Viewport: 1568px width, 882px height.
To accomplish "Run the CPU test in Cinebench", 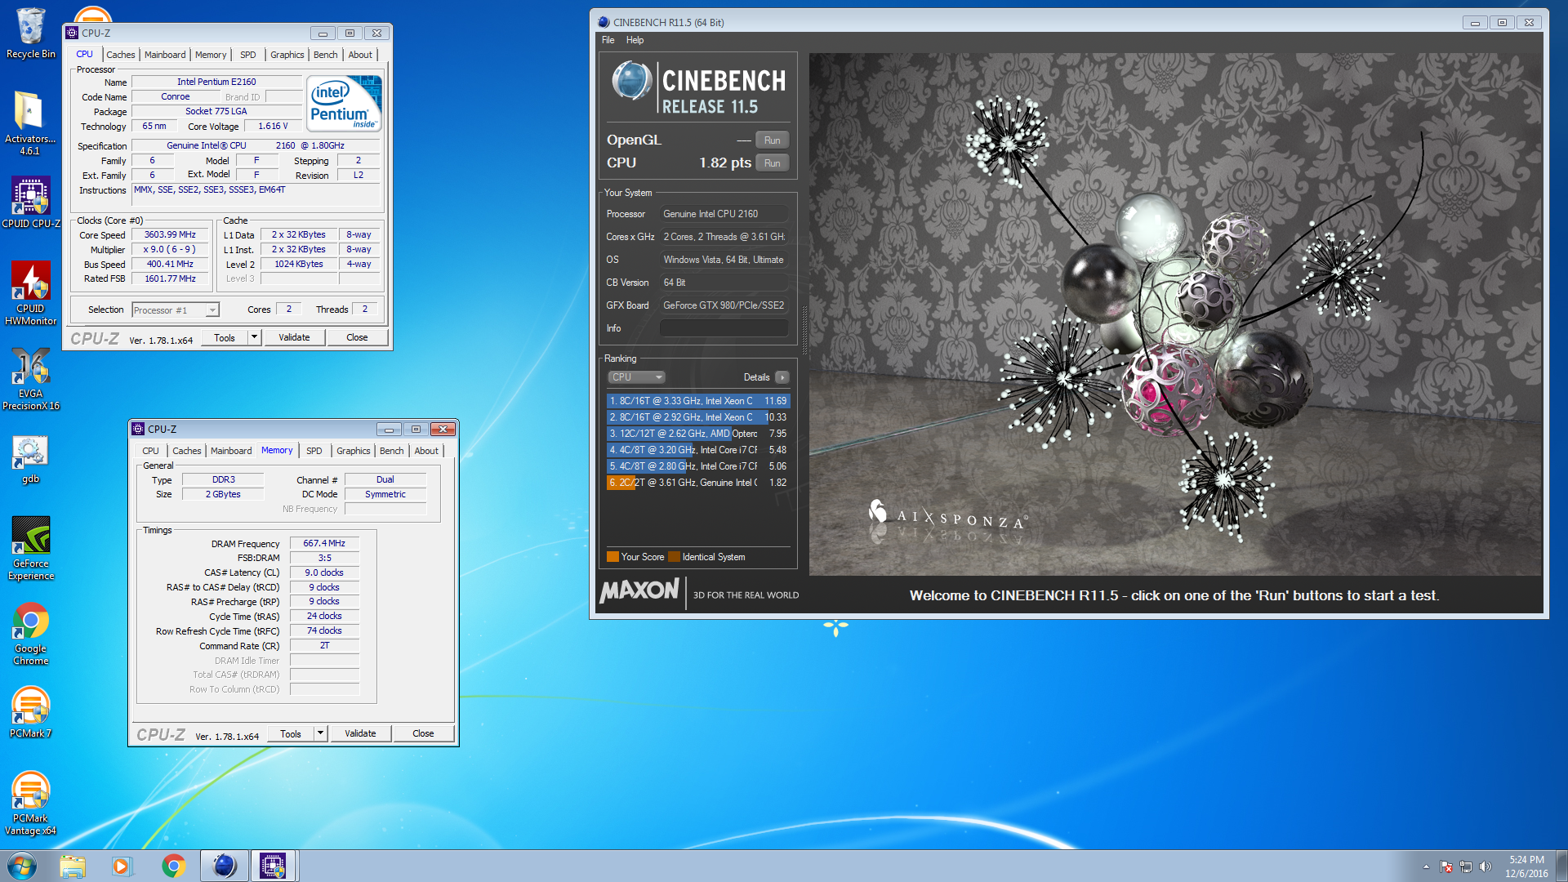I will point(772,163).
